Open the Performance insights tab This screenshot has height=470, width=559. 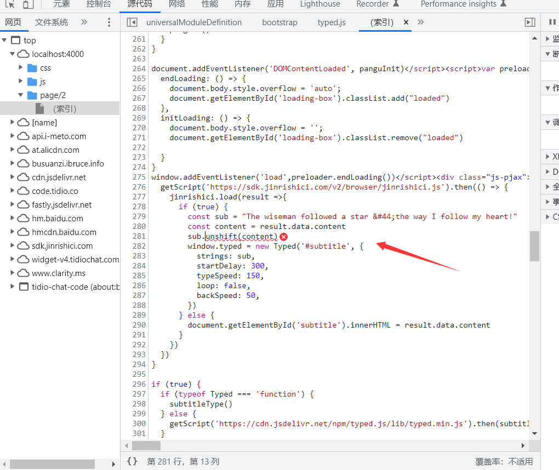tap(464, 4)
